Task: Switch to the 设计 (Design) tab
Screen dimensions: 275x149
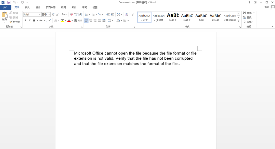Action: pyautogui.click(x=38, y=7)
